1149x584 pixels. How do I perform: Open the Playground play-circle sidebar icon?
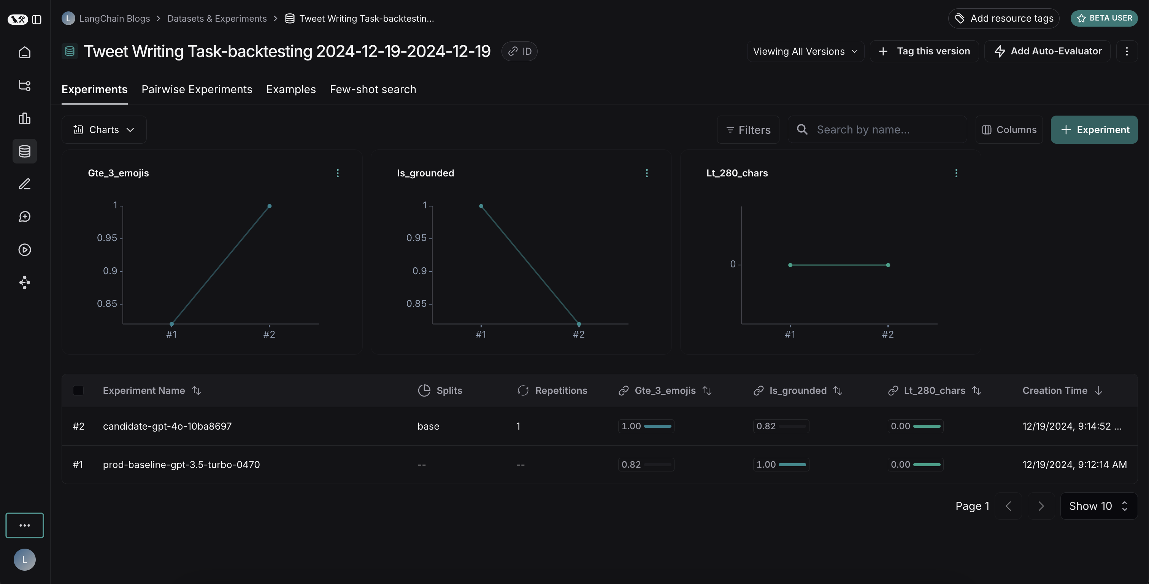pos(25,250)
